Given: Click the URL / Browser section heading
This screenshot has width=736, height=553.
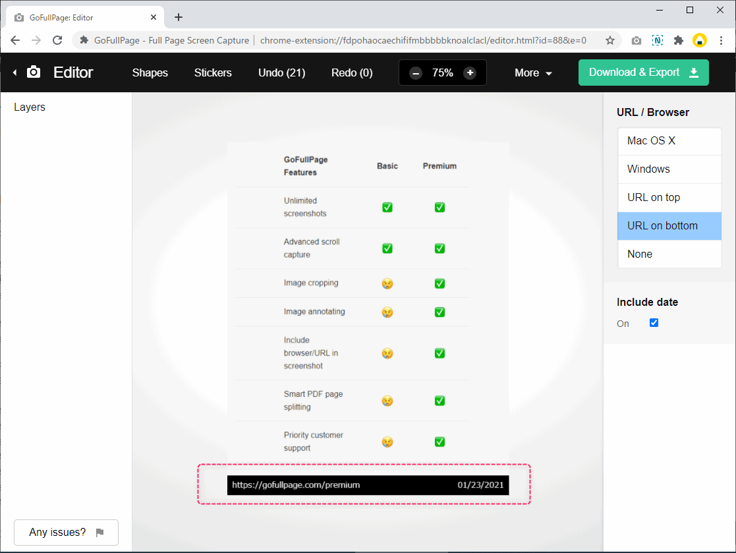Looking at the screenshot, I should pyautogui.click(x=653, y=112).
